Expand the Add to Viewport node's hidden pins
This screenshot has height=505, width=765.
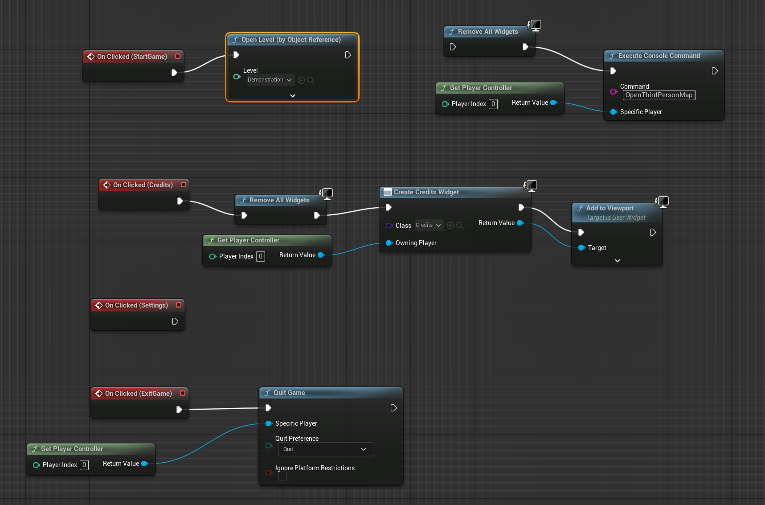coord(618,261)
